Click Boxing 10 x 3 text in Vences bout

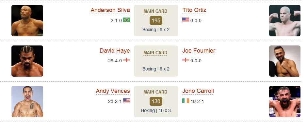[156, 110]
